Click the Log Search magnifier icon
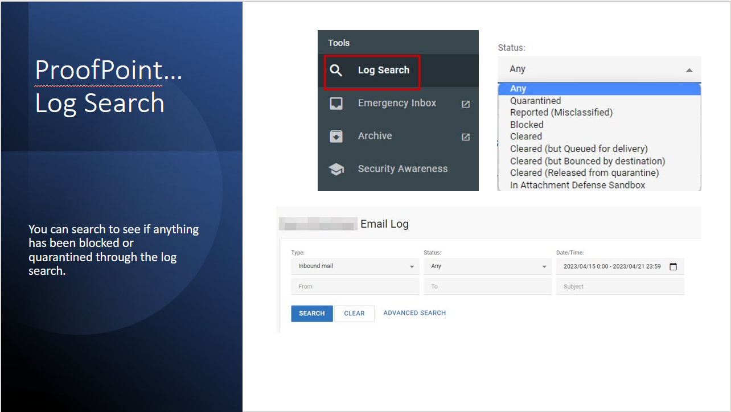This screenshot has height=412, width=731. (336, 71)
